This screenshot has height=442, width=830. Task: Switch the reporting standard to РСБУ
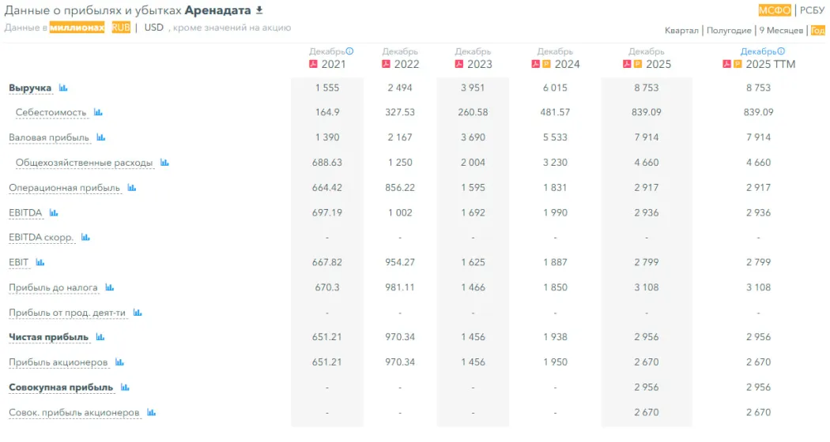[812, 10]
